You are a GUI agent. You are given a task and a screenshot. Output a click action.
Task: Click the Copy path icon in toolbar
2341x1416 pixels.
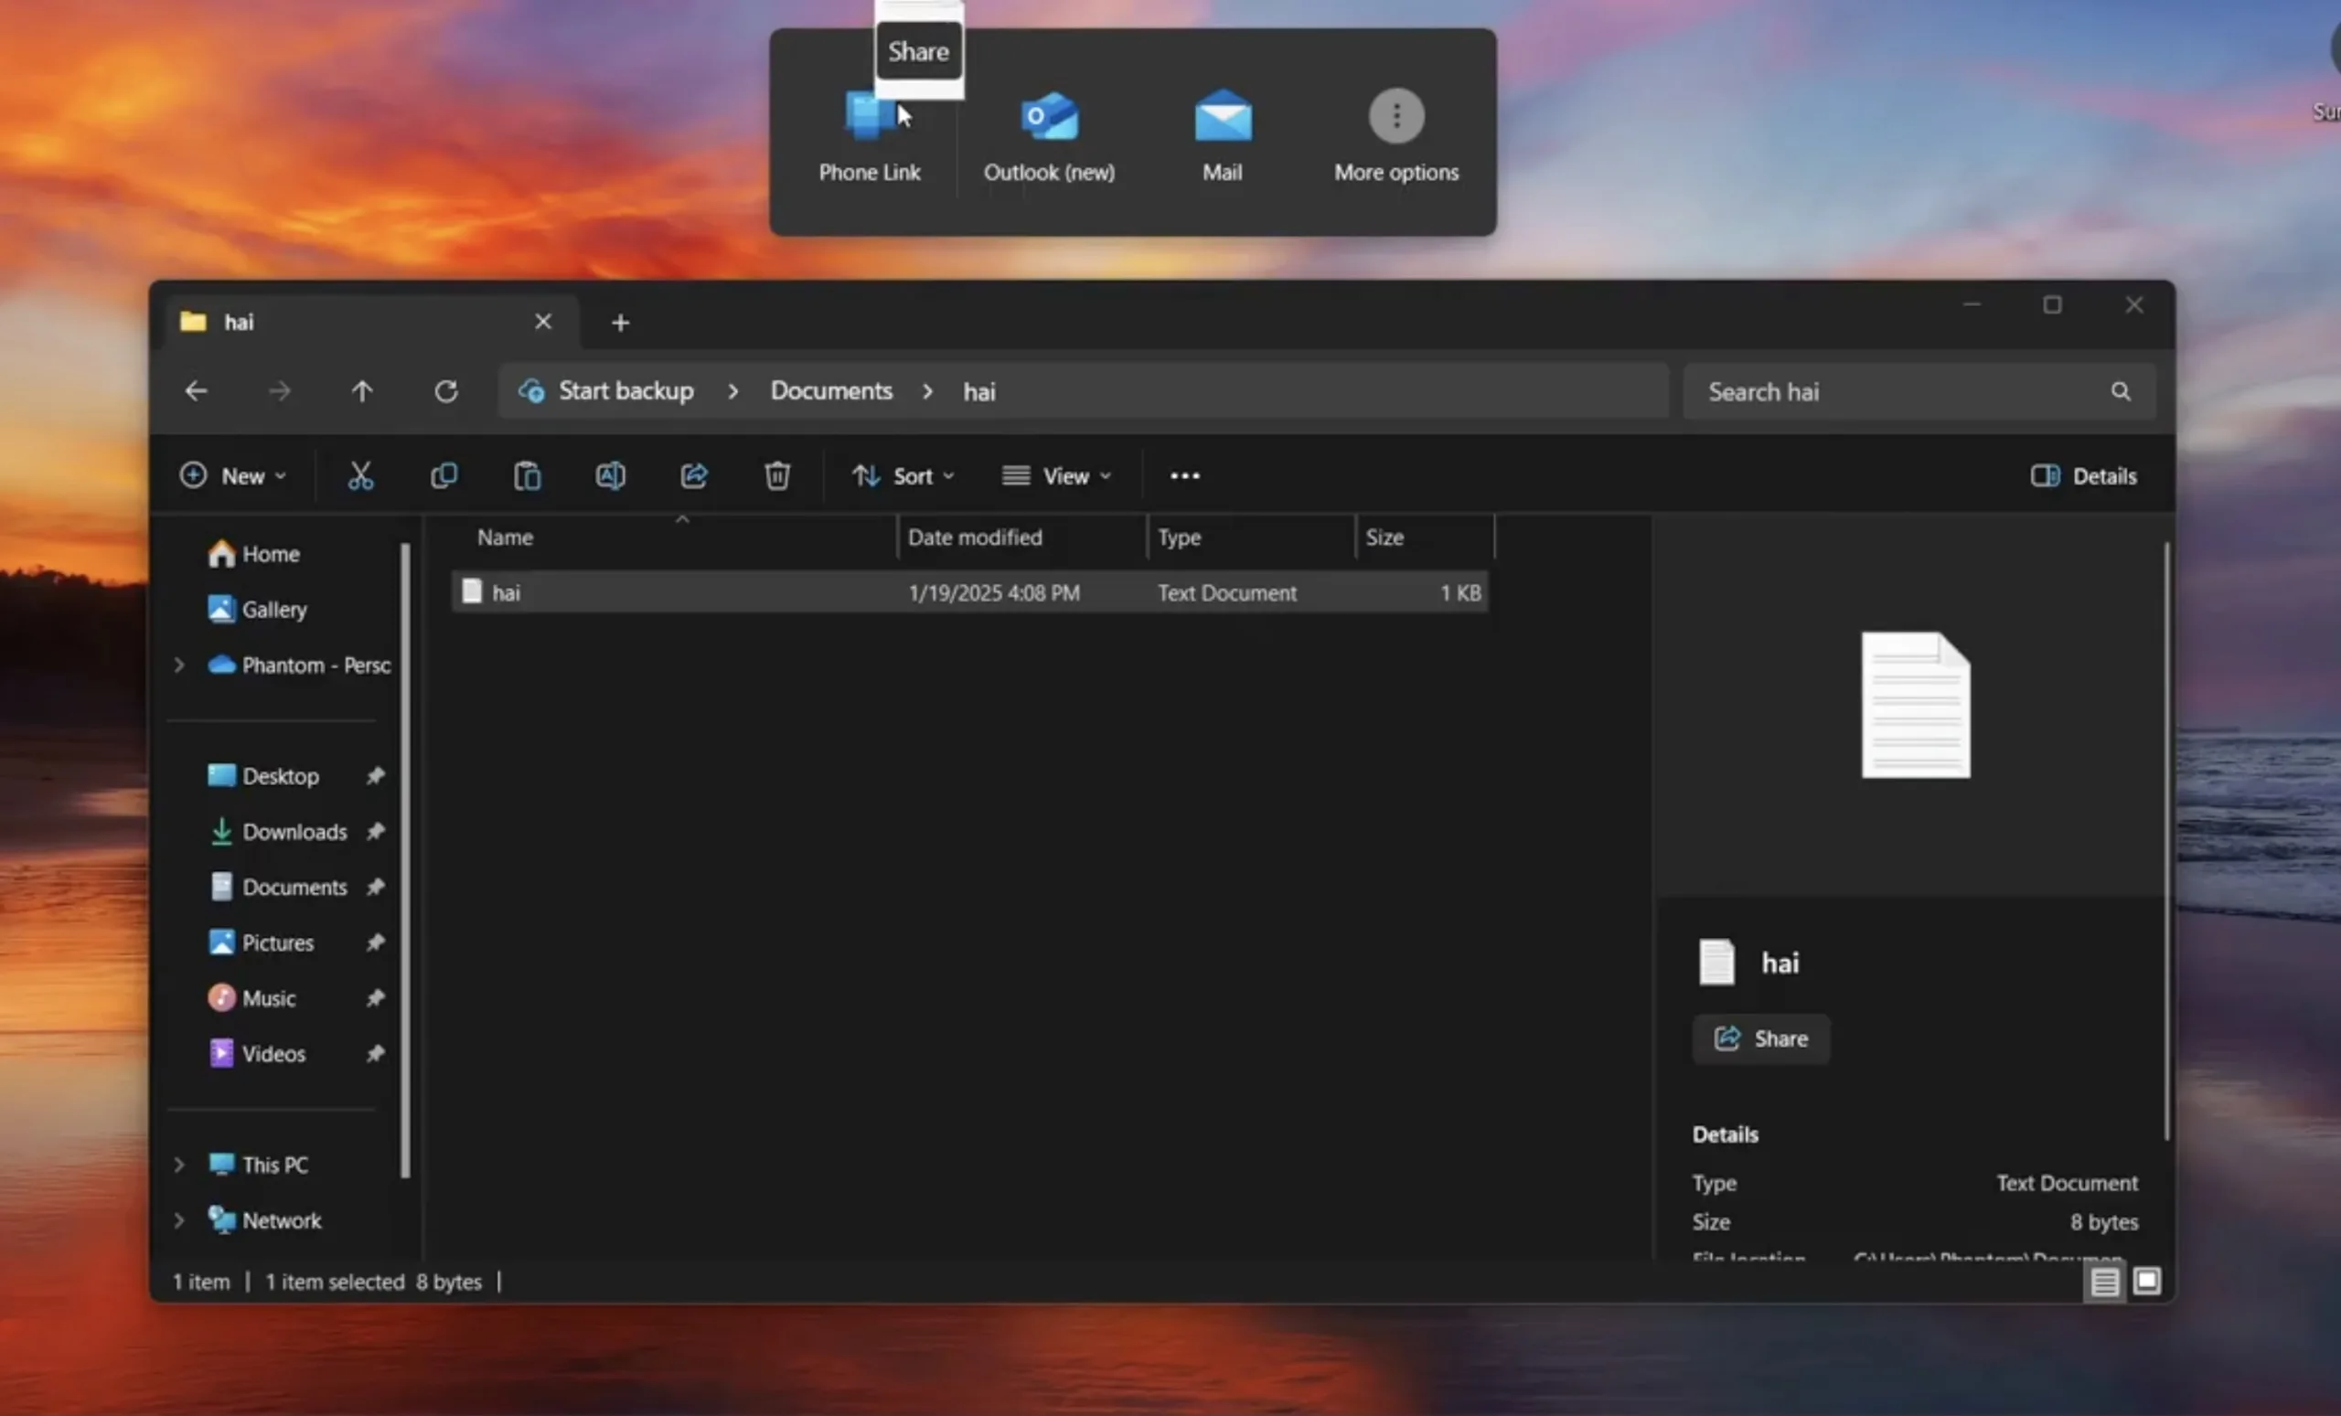527,476
